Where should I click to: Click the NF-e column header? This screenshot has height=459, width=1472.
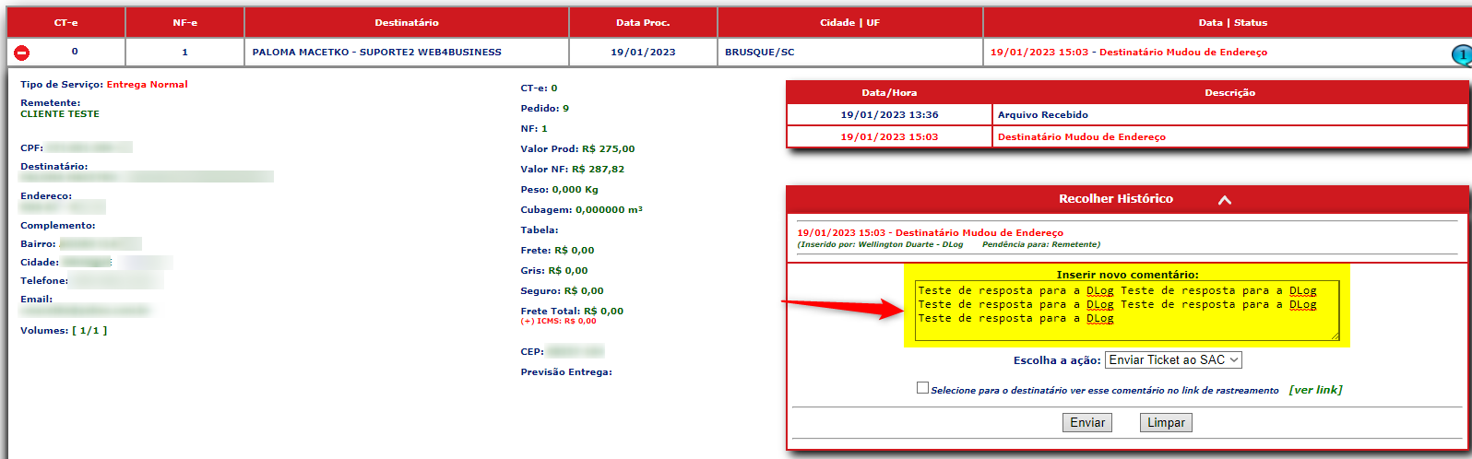184,22
